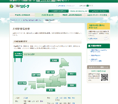Click the 青森 prefecture link

click(25, 101)
